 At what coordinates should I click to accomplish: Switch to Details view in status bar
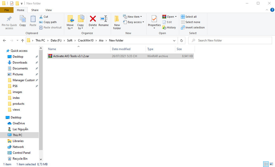[x=266, y=164]
